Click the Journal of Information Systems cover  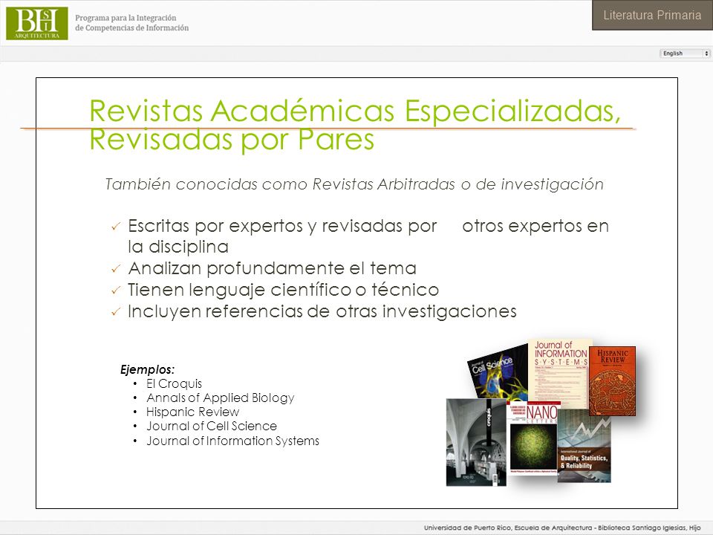[560, 372]
